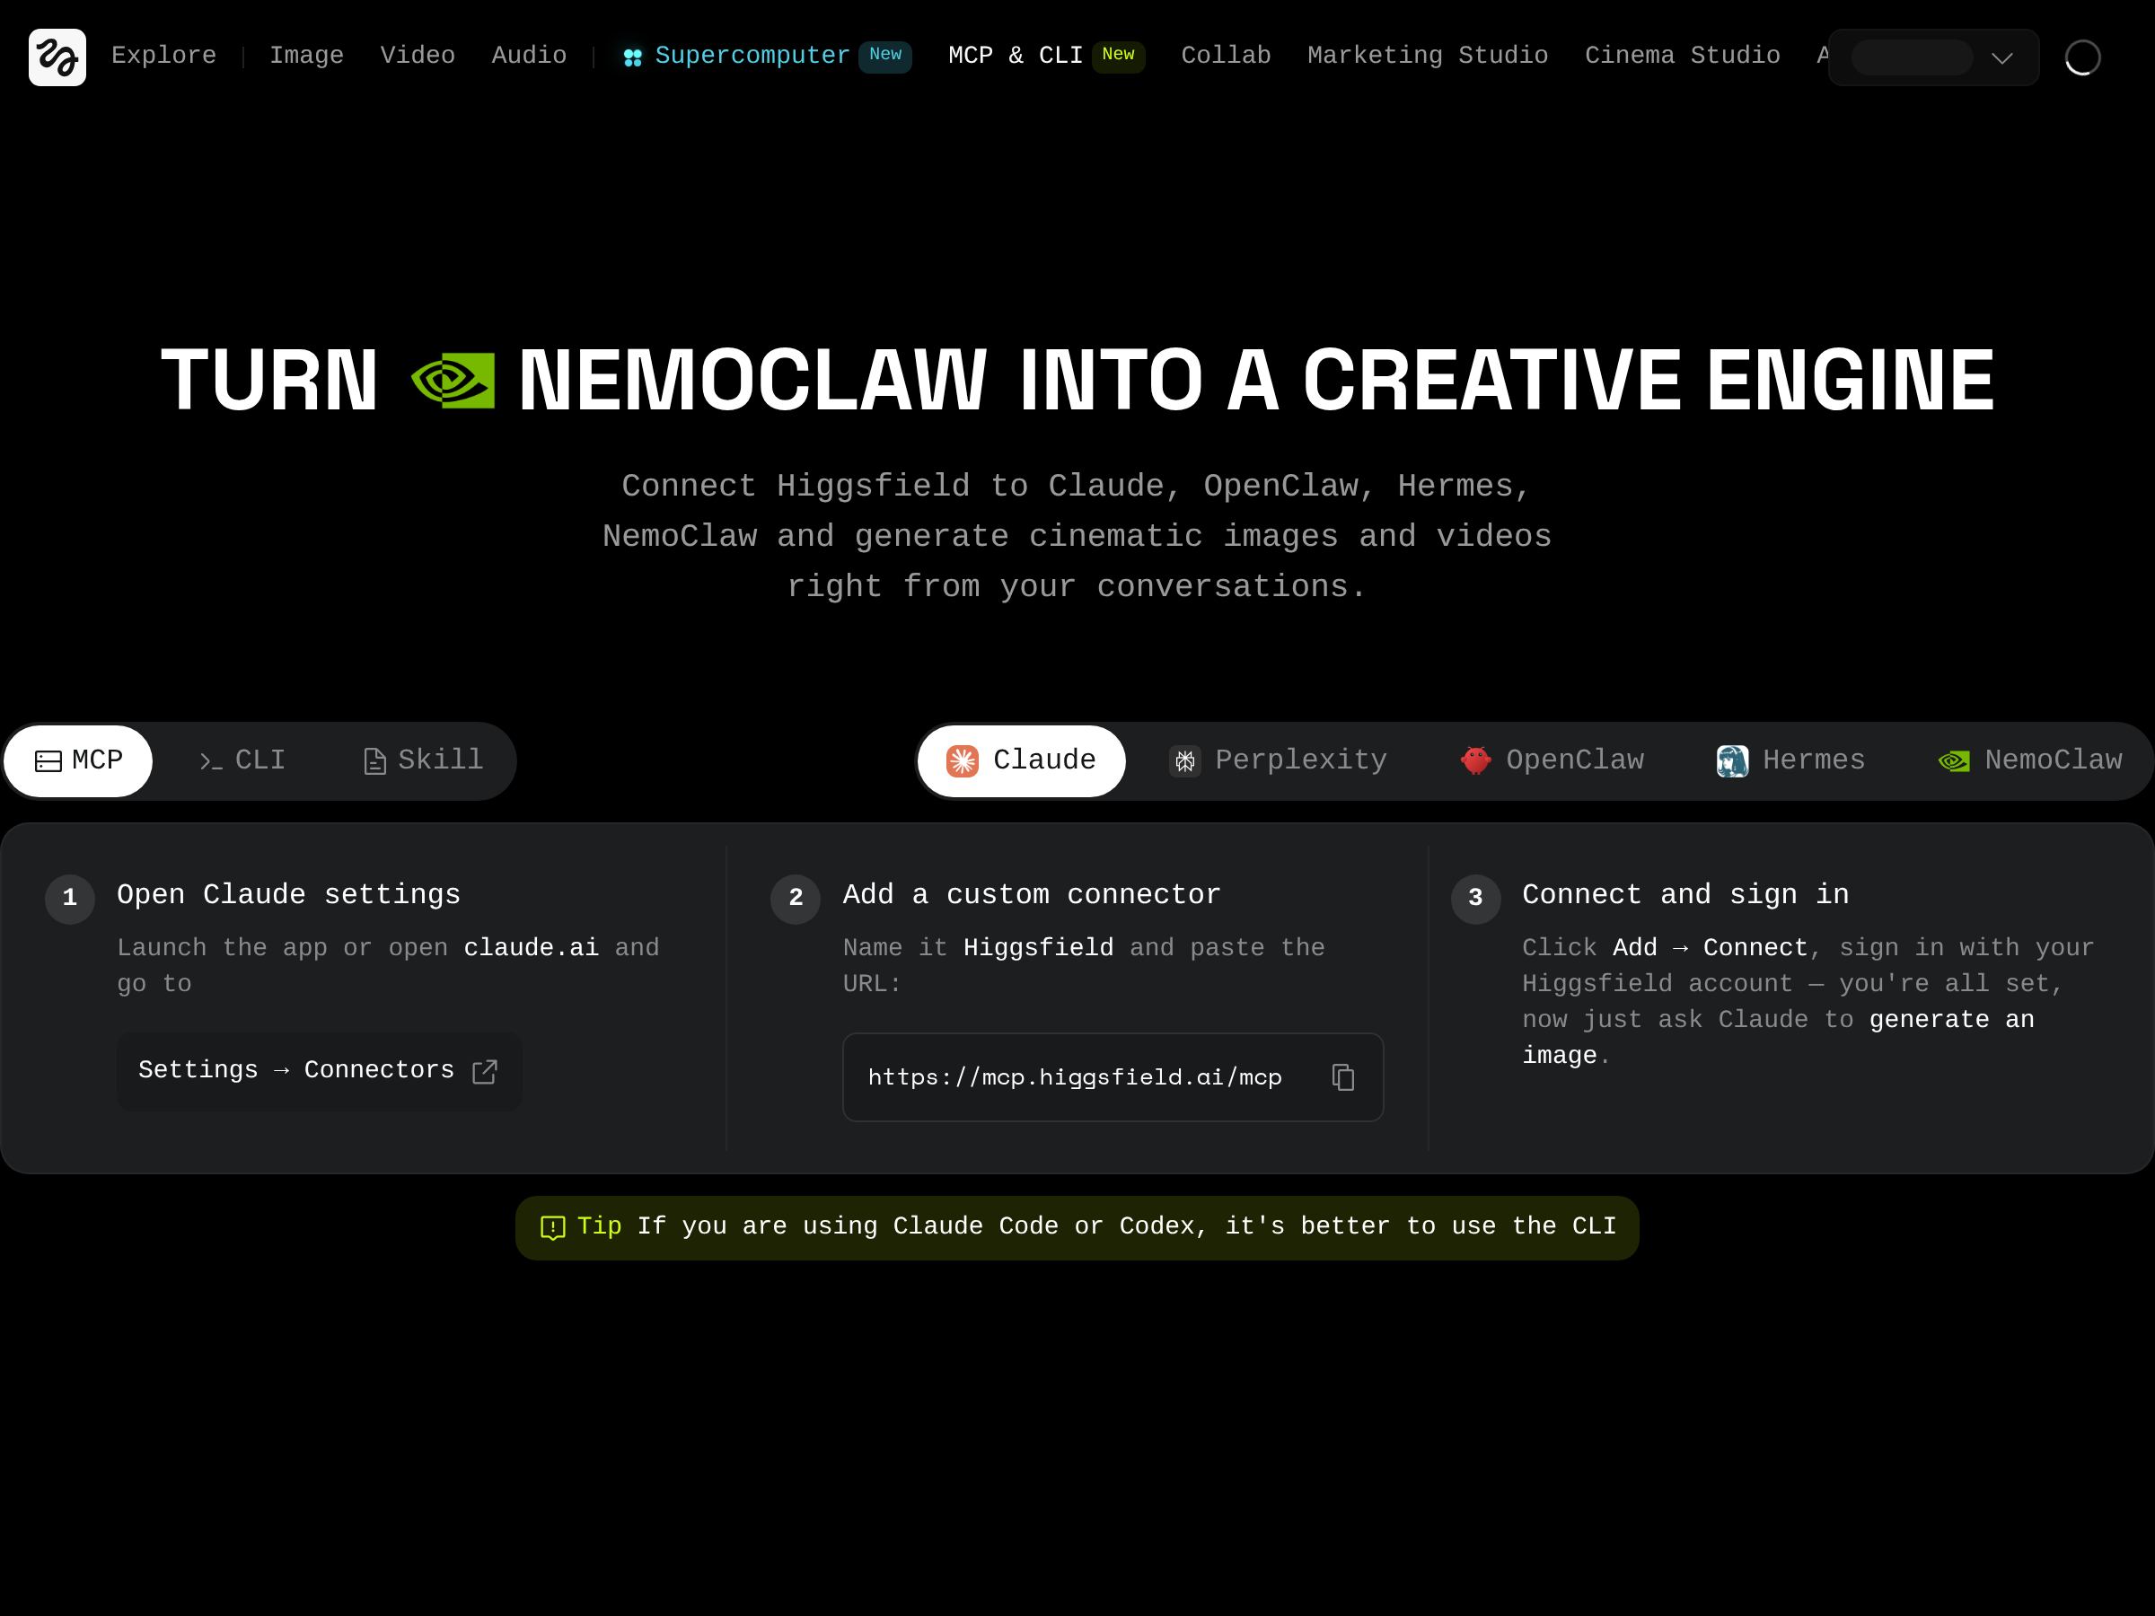Click the https://mcp.higgsfield.ai/mcp URL field

tap(1113, 1077)
